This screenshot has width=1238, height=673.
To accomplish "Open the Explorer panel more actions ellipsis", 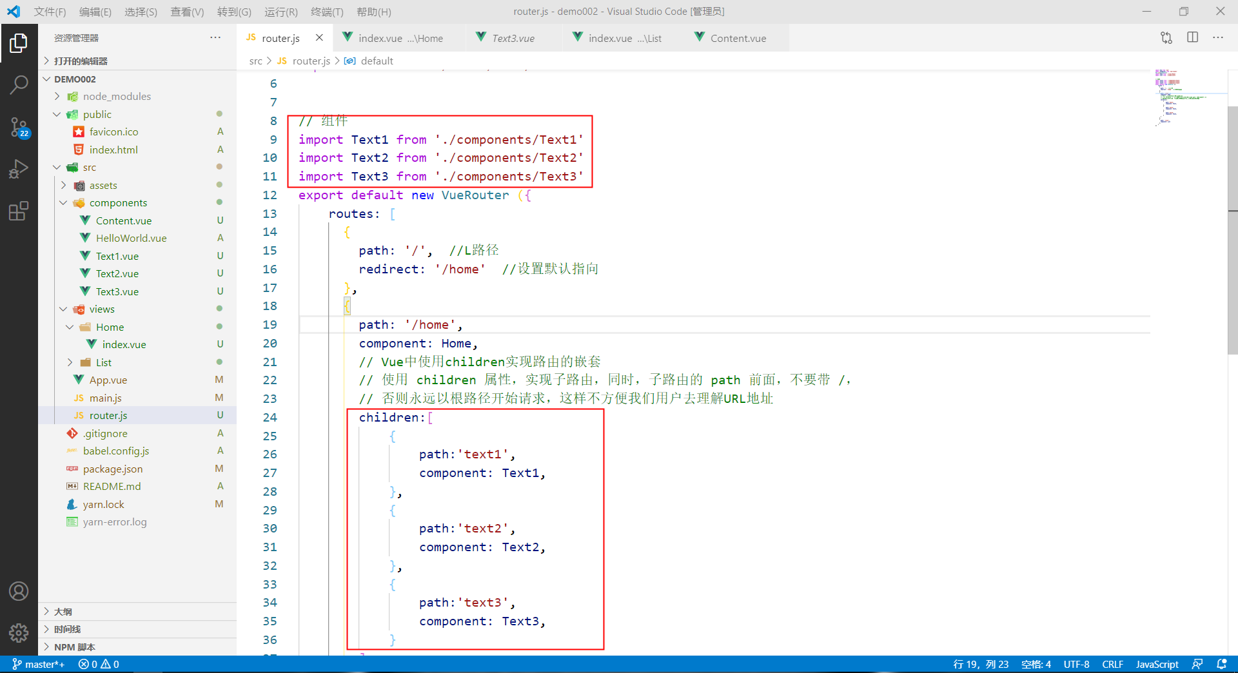I will tap(215, 38).
